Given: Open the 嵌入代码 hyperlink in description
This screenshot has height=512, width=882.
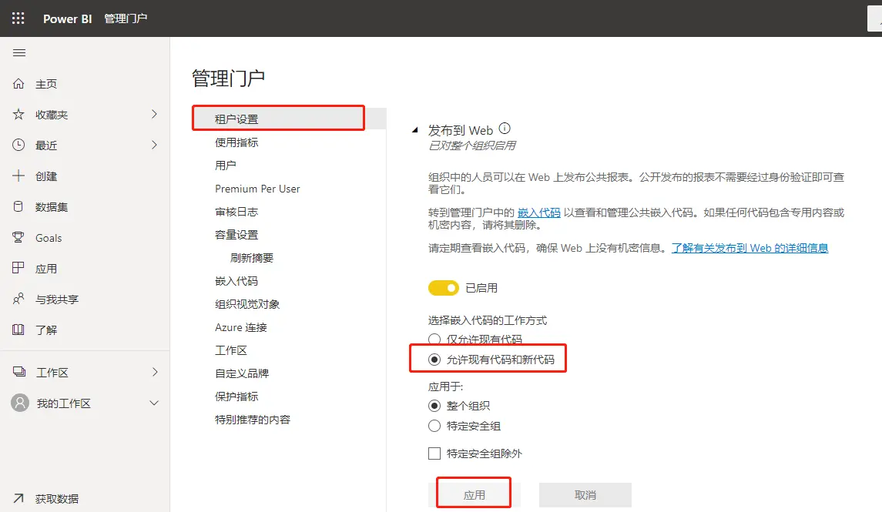Looking at the screenshot, I should pyautogui.click(x=539, y=212).
